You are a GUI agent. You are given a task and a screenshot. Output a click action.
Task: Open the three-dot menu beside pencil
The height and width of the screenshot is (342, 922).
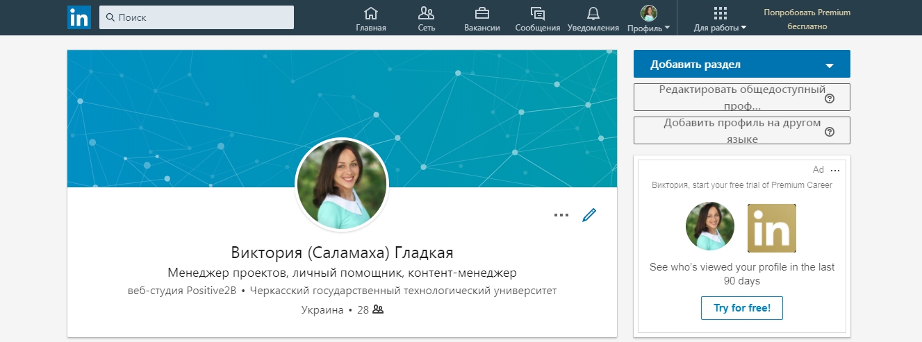click(561, 215)
